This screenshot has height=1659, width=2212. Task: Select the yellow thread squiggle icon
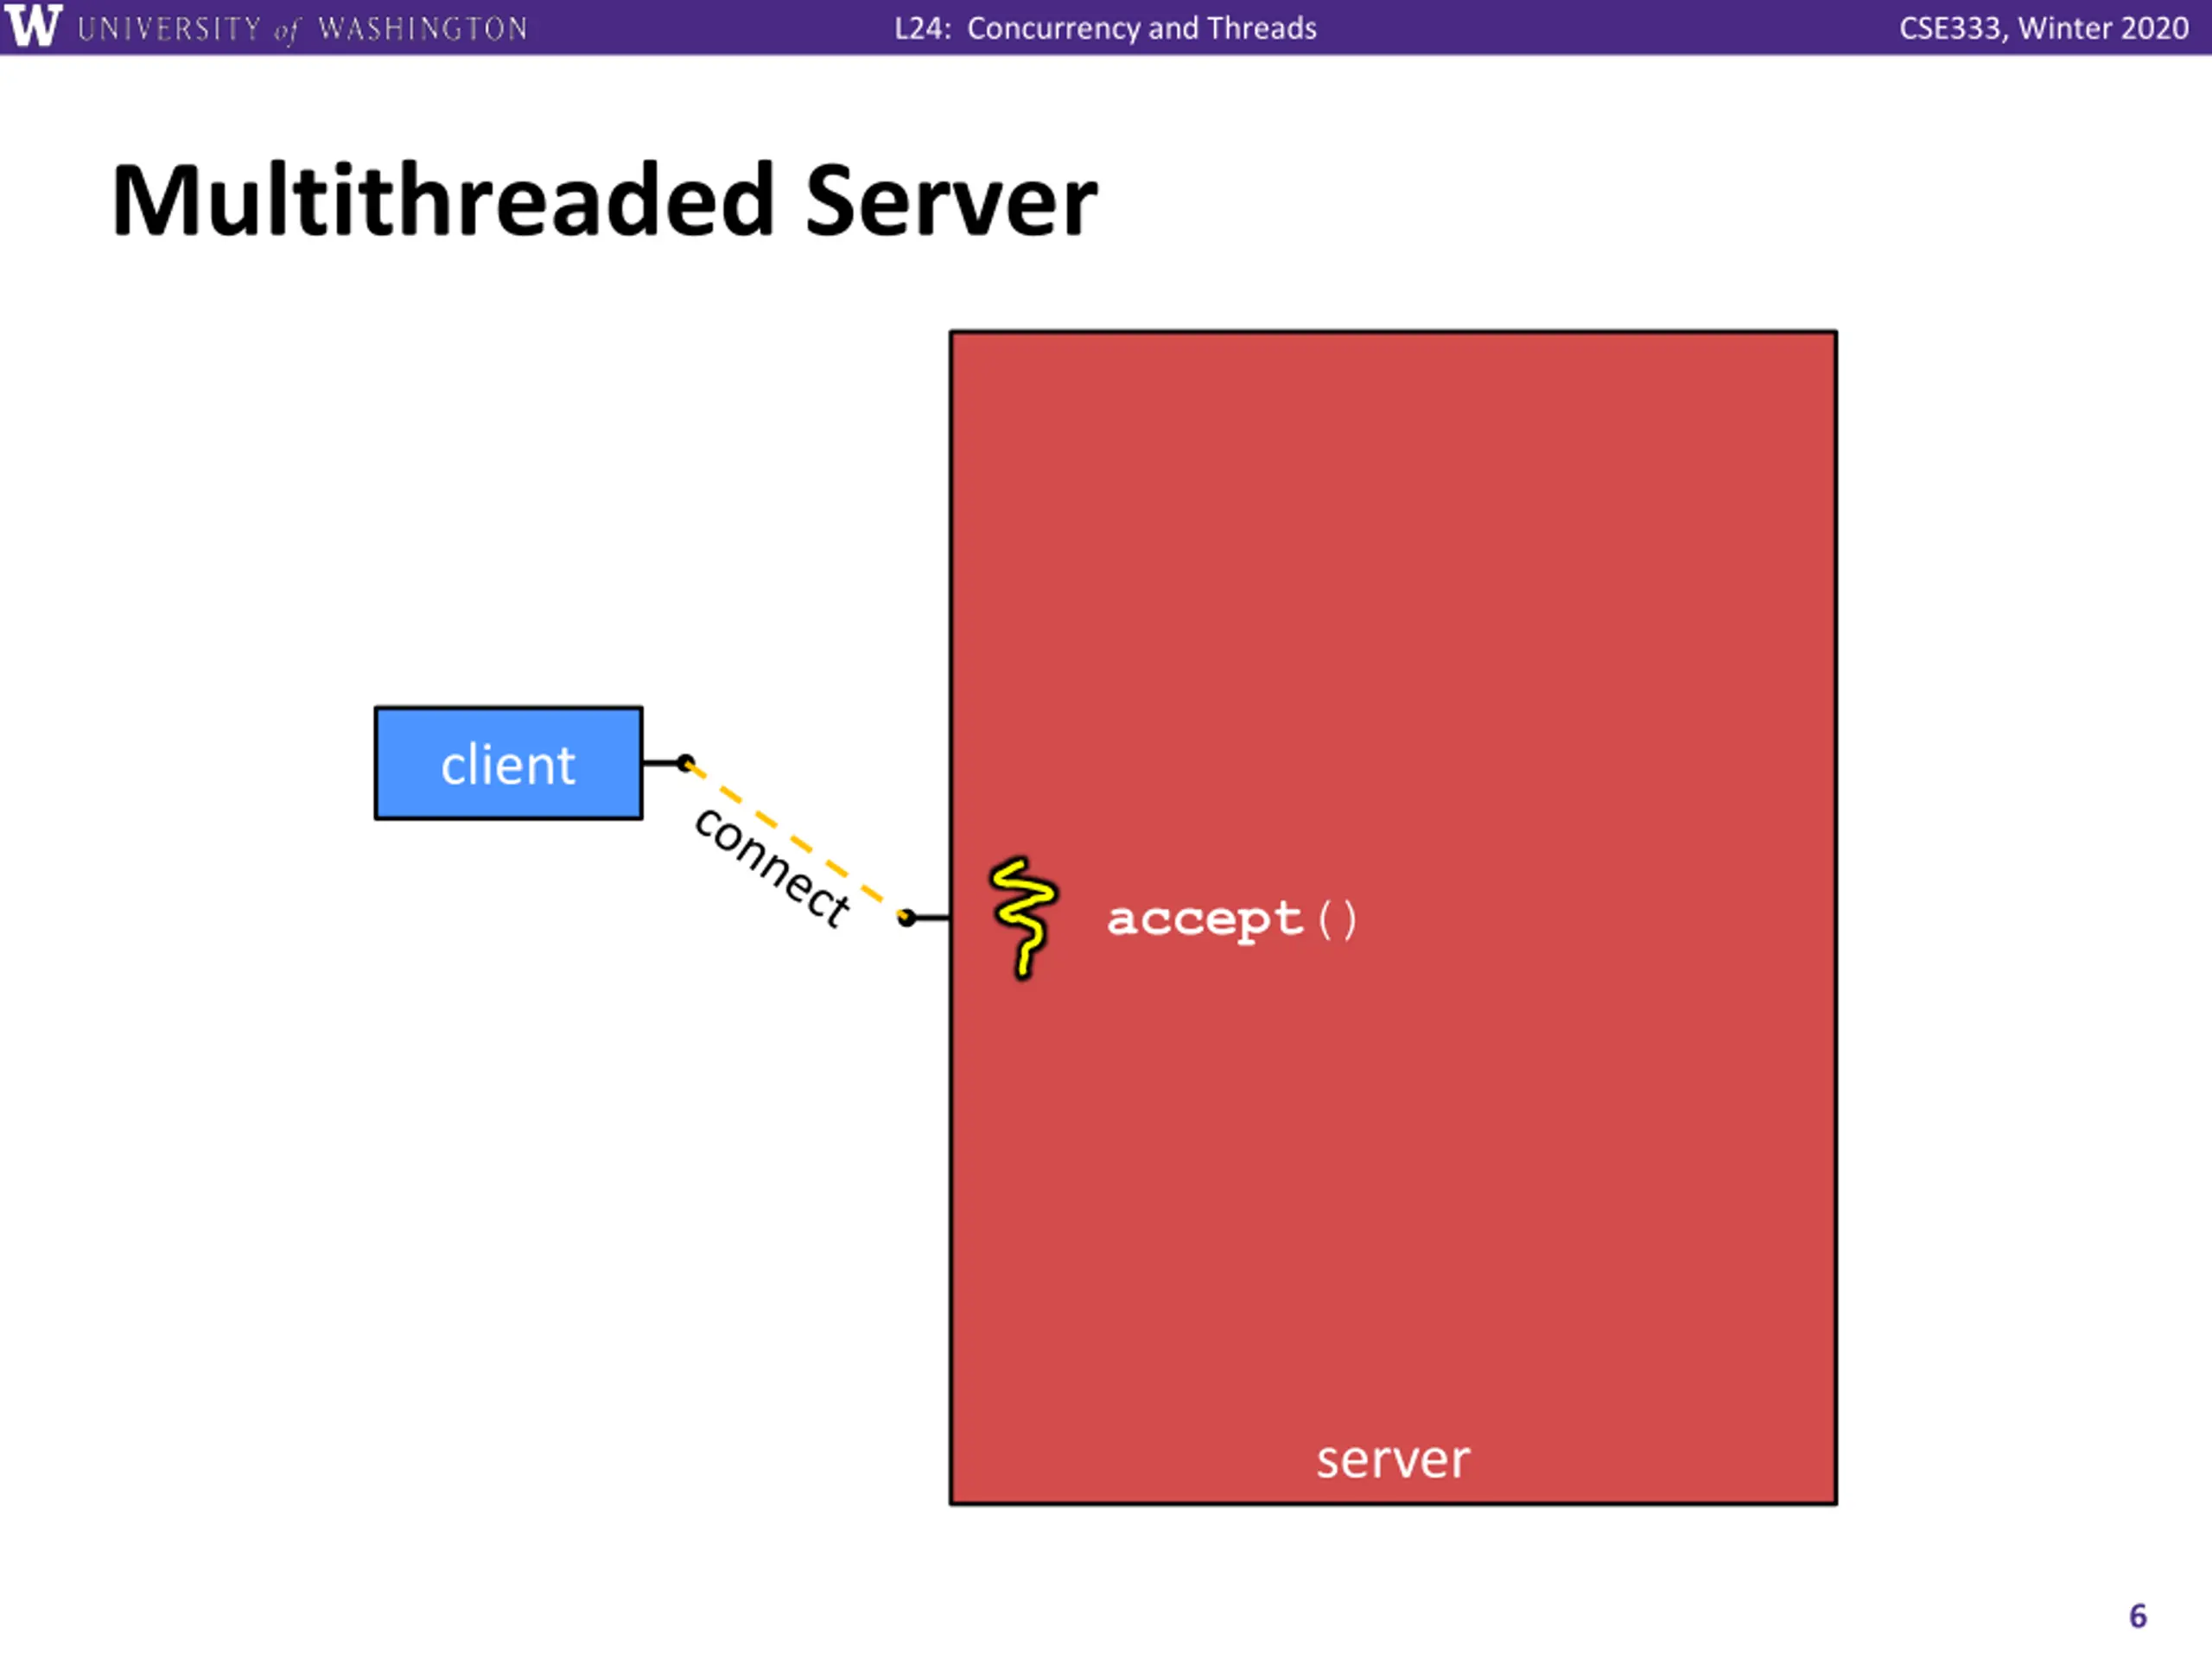(1023, 917)
